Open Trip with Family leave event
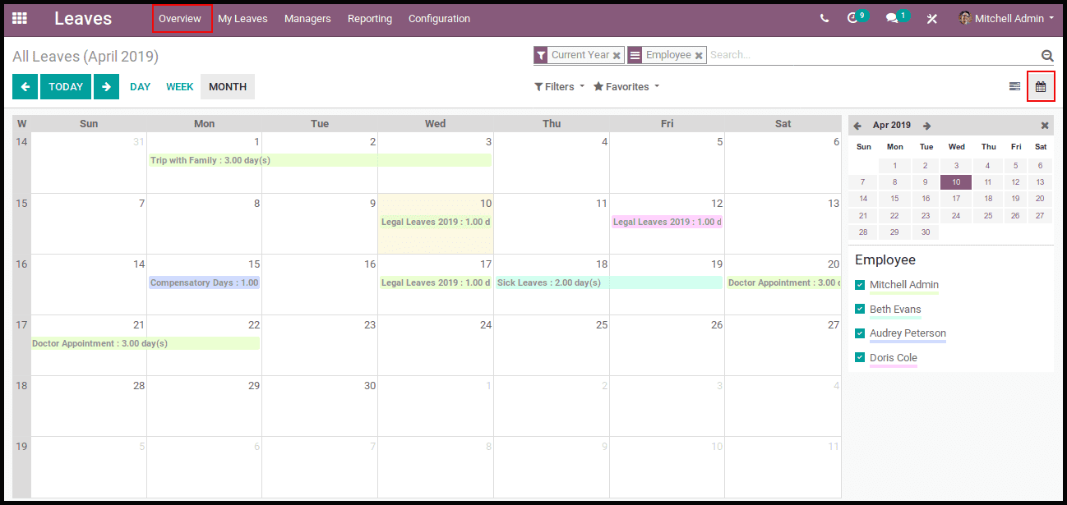The height and width of the screenshot is (505, 1067). point(320,160)
